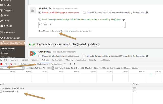
Task: Filter requests by Font
Action: (73, 68)
